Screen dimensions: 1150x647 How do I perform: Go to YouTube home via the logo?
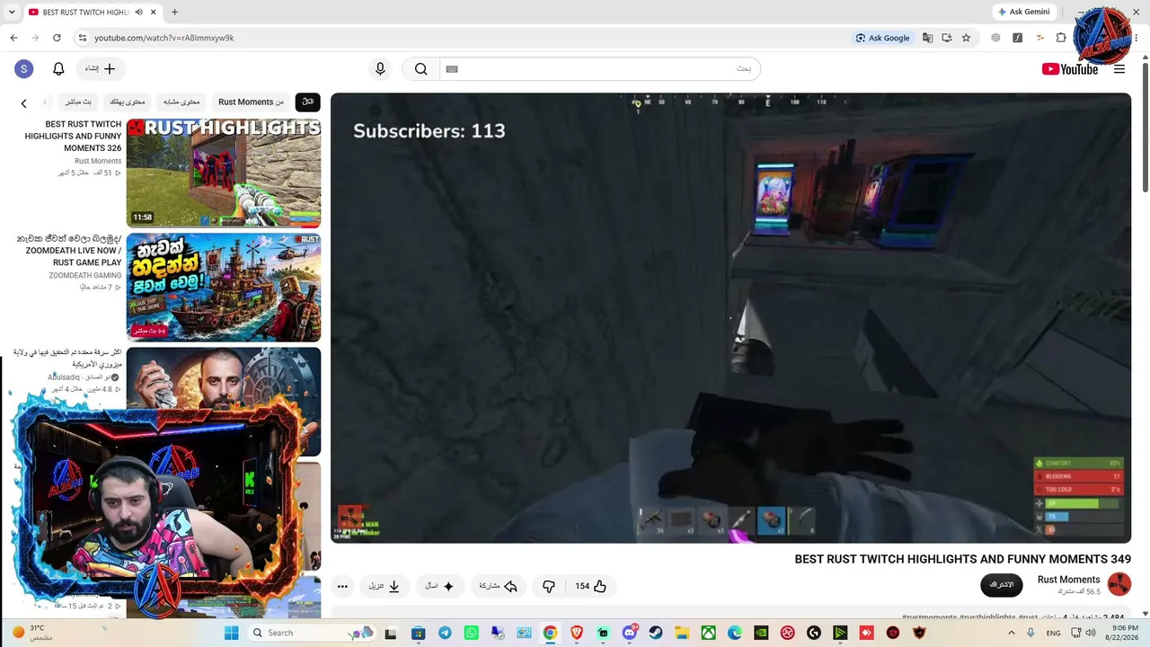[x=1070, y=69]
